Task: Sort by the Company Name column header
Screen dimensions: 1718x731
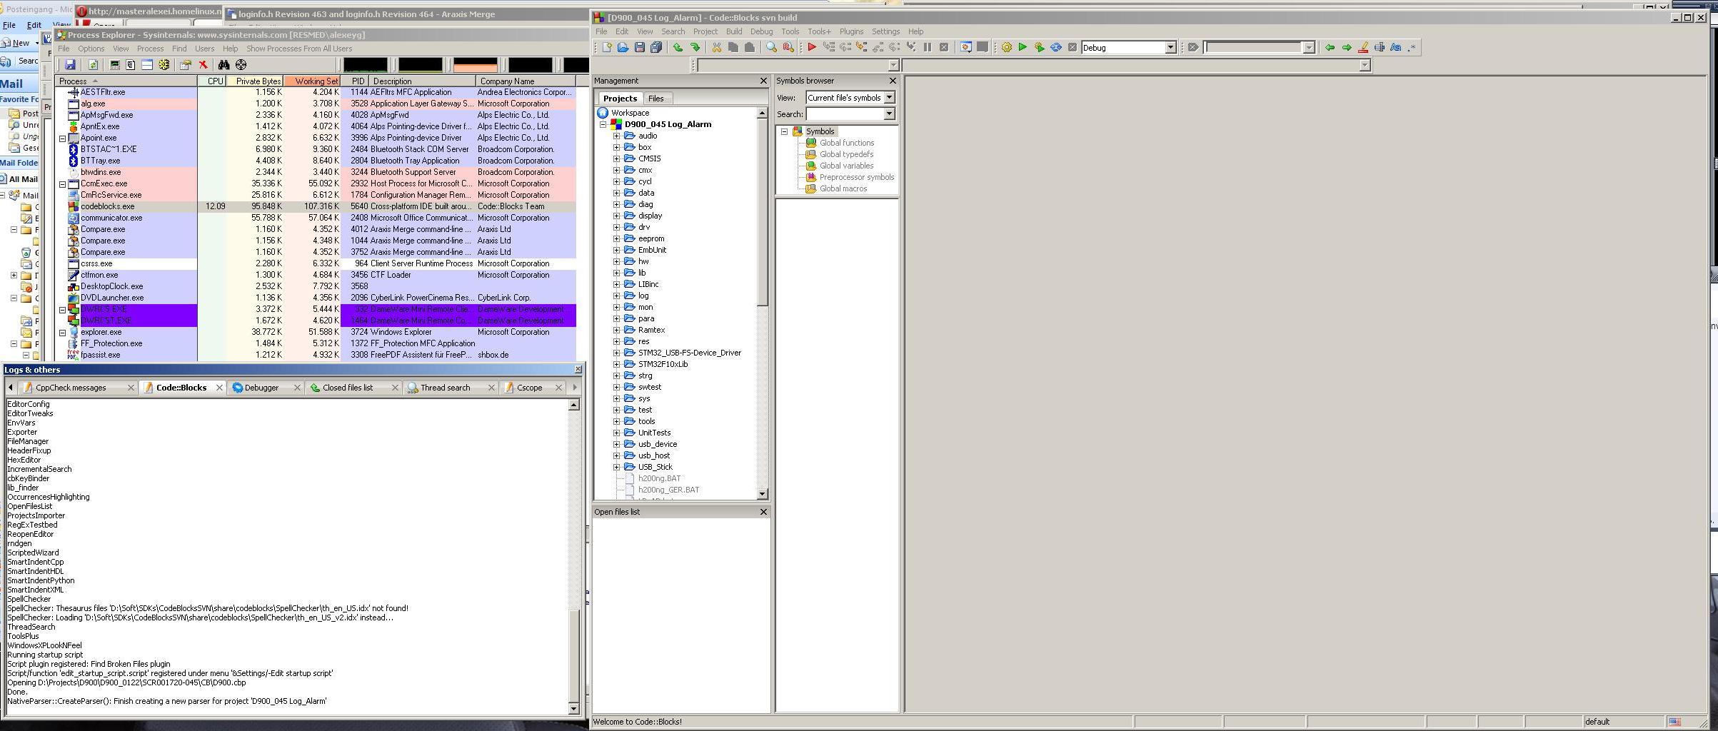Action: (x=525, y=81)
